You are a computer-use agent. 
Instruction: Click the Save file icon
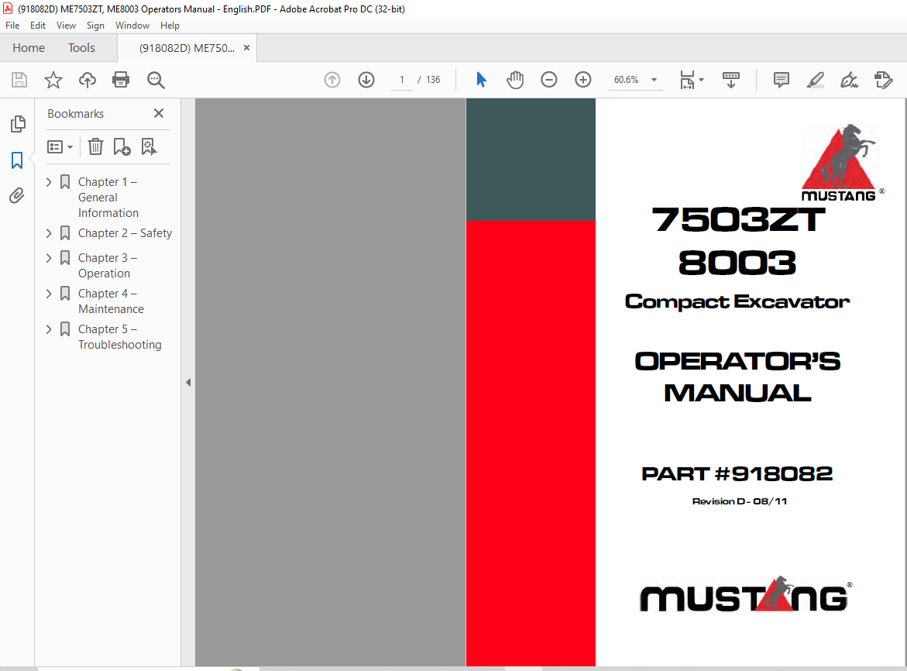(19, 80)
